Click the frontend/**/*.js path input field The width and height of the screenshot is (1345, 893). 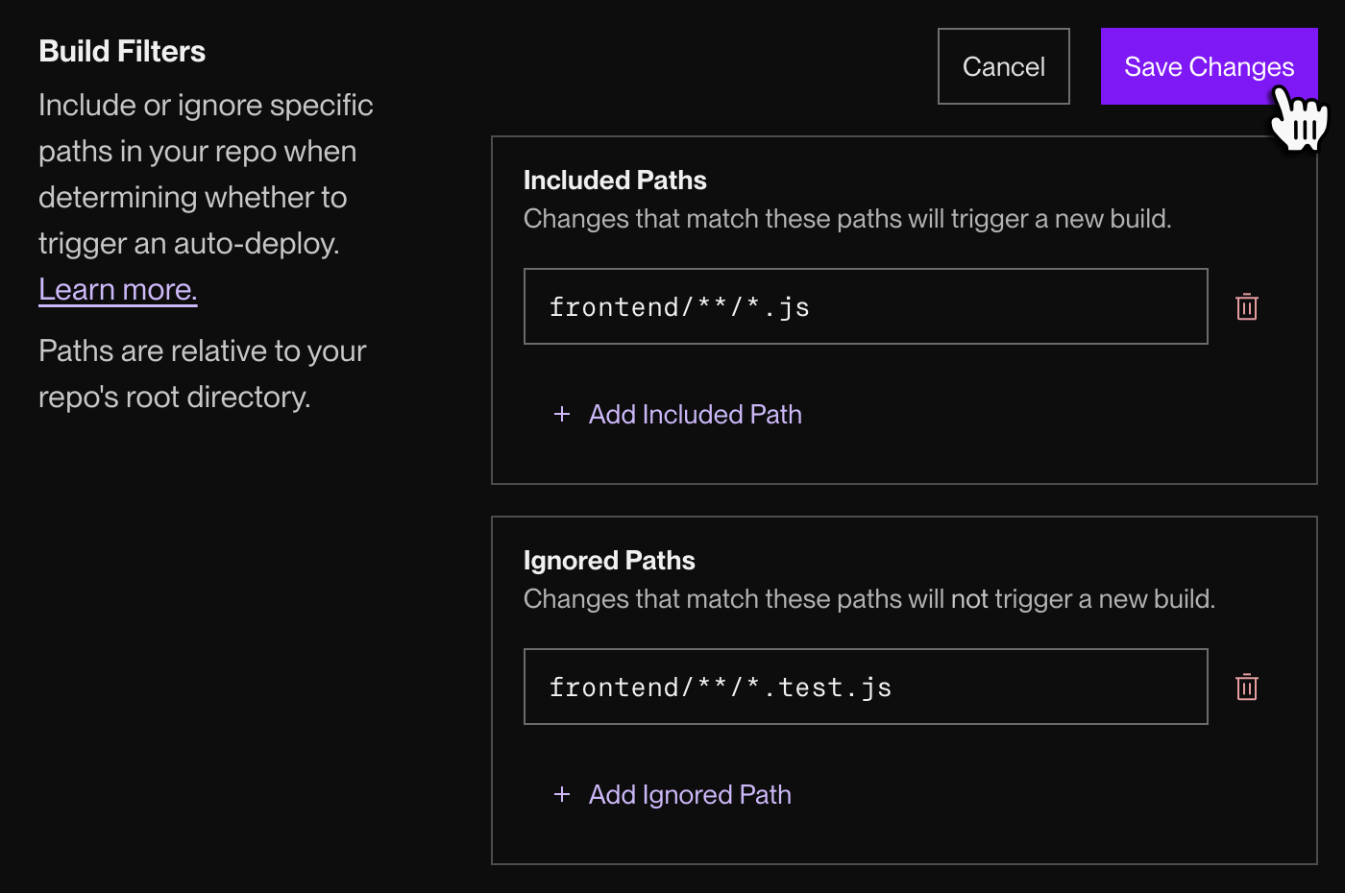(865, 306)
